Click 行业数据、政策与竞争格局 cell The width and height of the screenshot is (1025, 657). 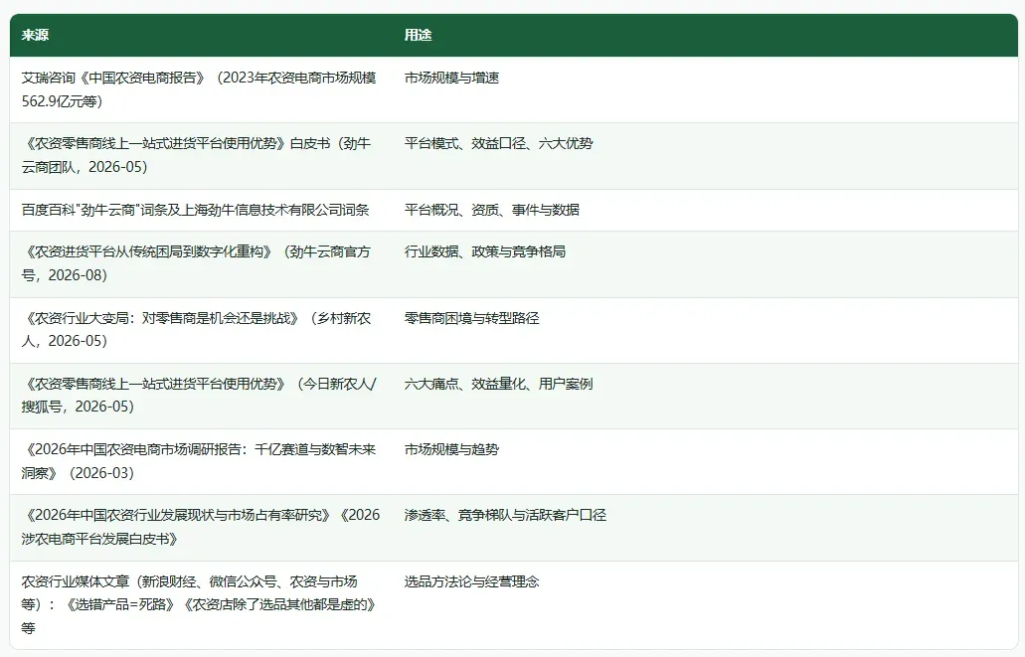(x=705, y=263)
